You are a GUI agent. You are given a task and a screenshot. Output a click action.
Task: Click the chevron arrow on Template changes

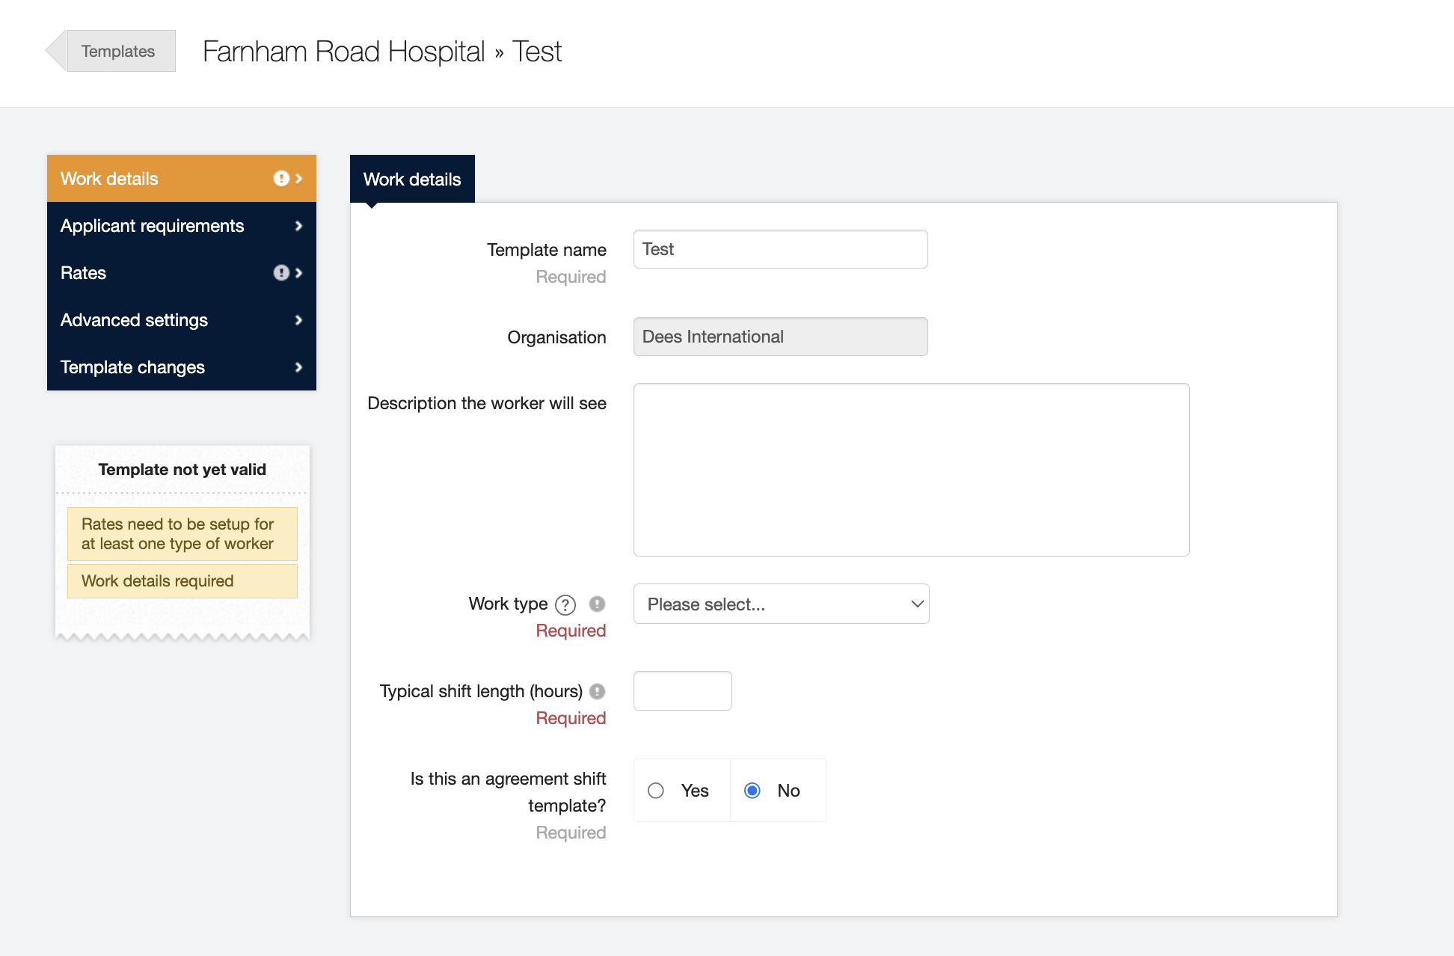point(298,367)
